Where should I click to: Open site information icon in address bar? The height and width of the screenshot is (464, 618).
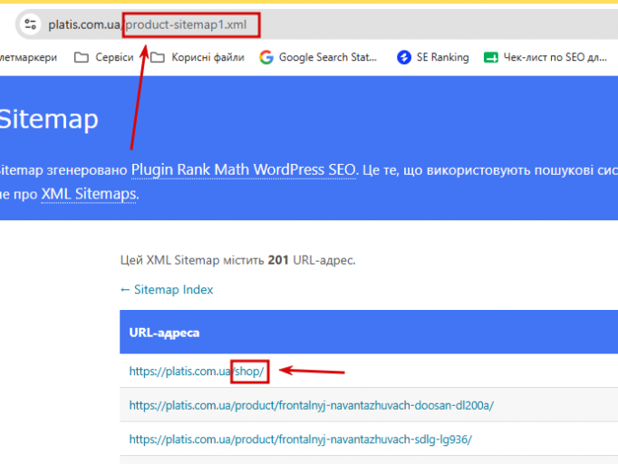(30, 24)
